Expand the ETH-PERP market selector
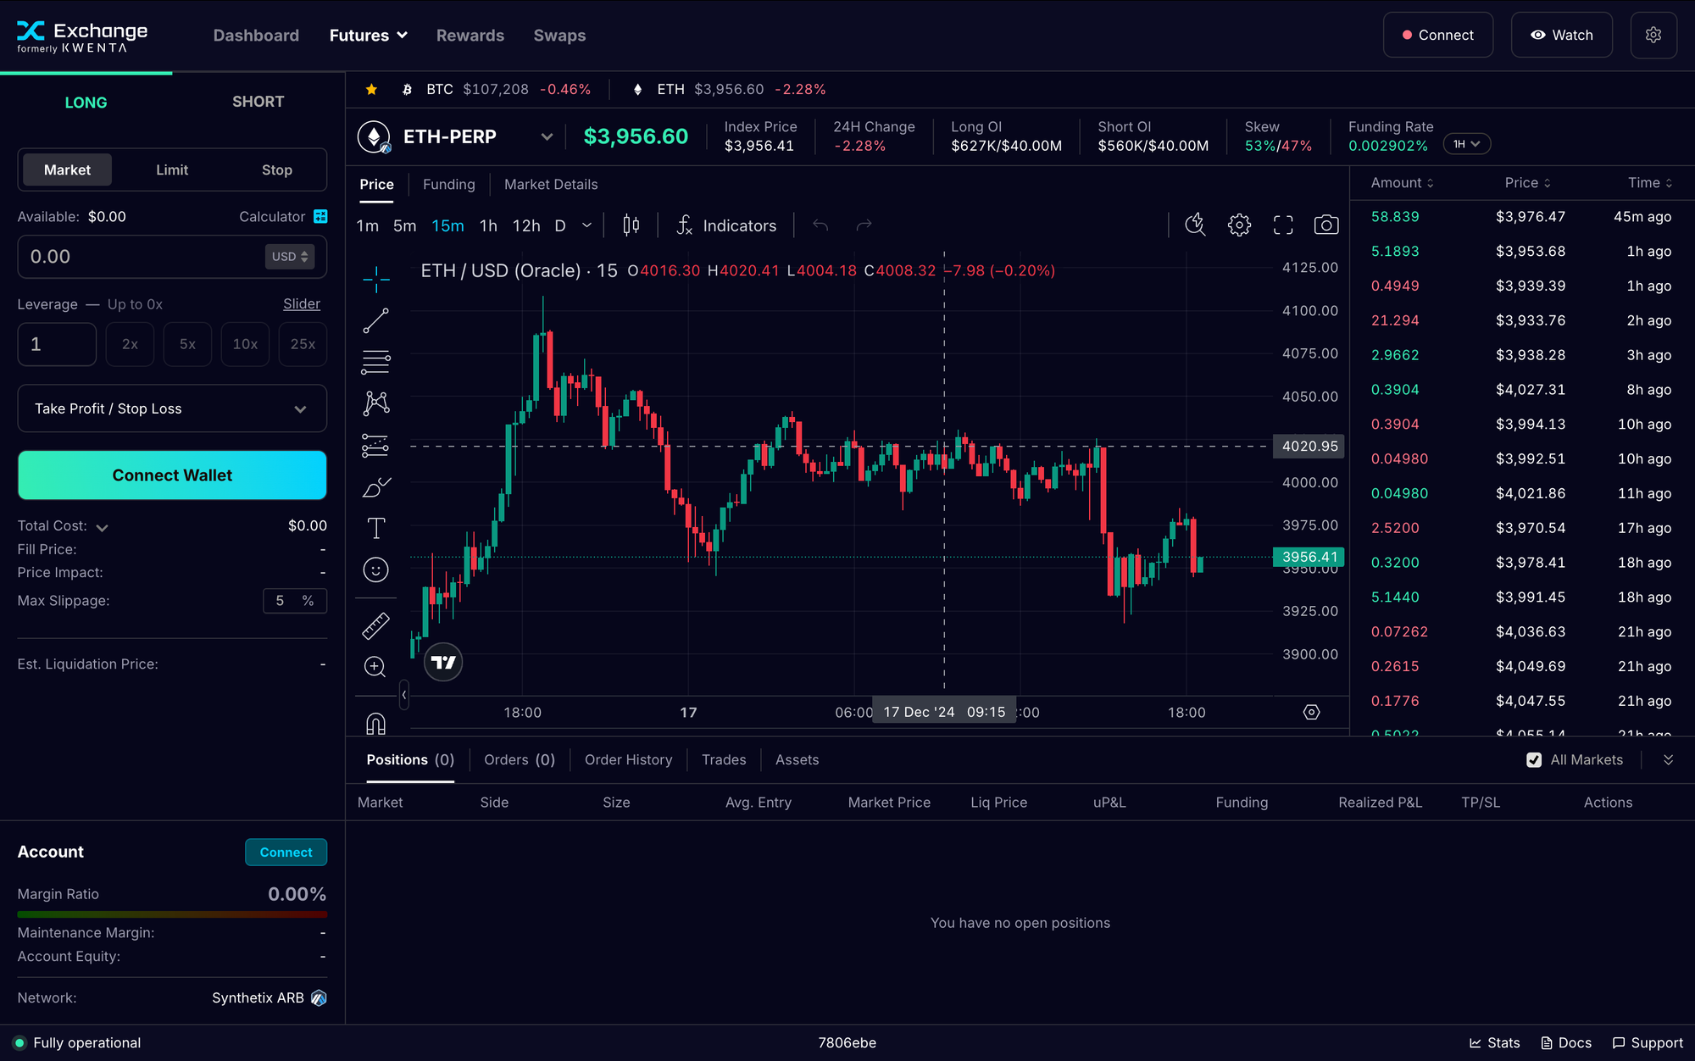 tap(547, 136)
